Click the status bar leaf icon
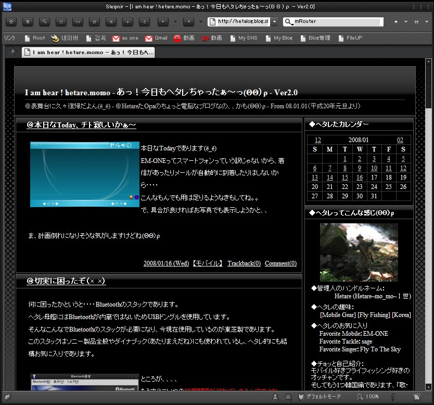 coord(7,397)
